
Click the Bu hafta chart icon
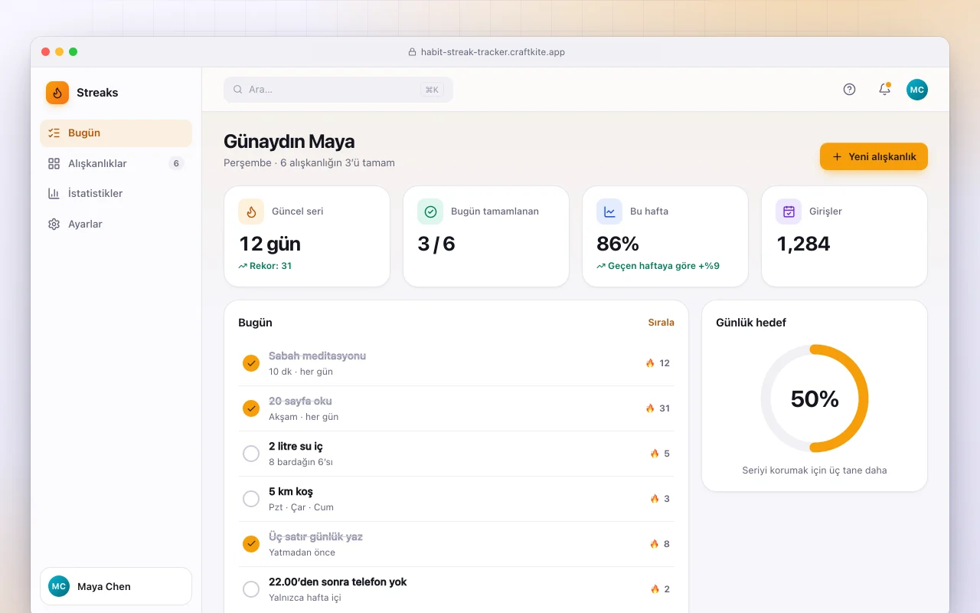(x=609, y=211)
